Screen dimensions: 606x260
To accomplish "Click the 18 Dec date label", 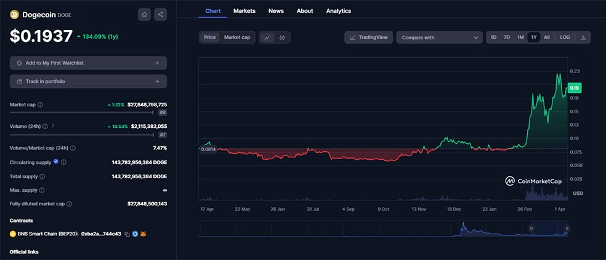I will [454, 209].
